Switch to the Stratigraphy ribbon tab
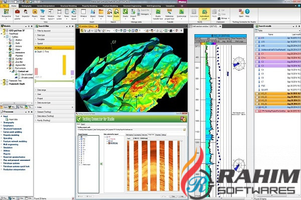 (26, 6)
